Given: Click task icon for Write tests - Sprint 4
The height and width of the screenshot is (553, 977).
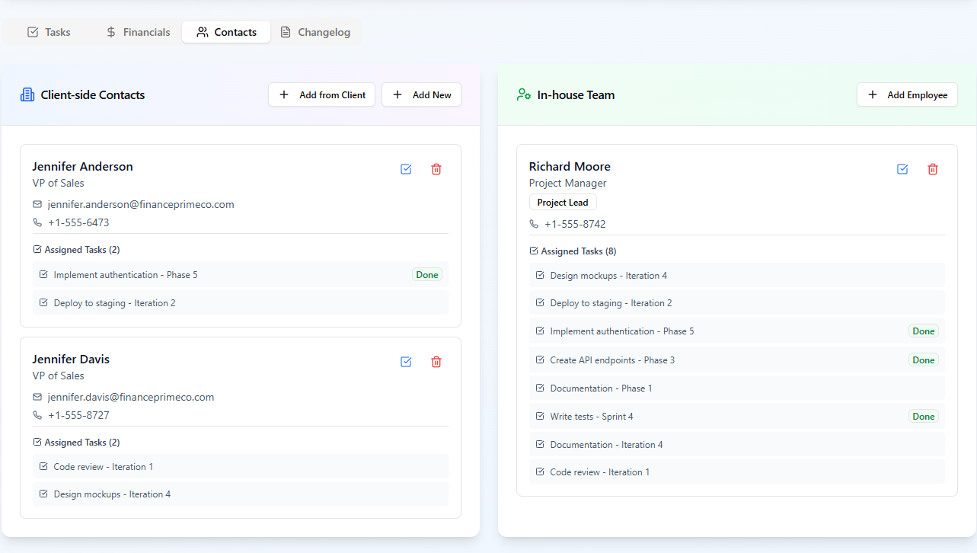Looking at the screenshot, I should (x=540, y=416).
